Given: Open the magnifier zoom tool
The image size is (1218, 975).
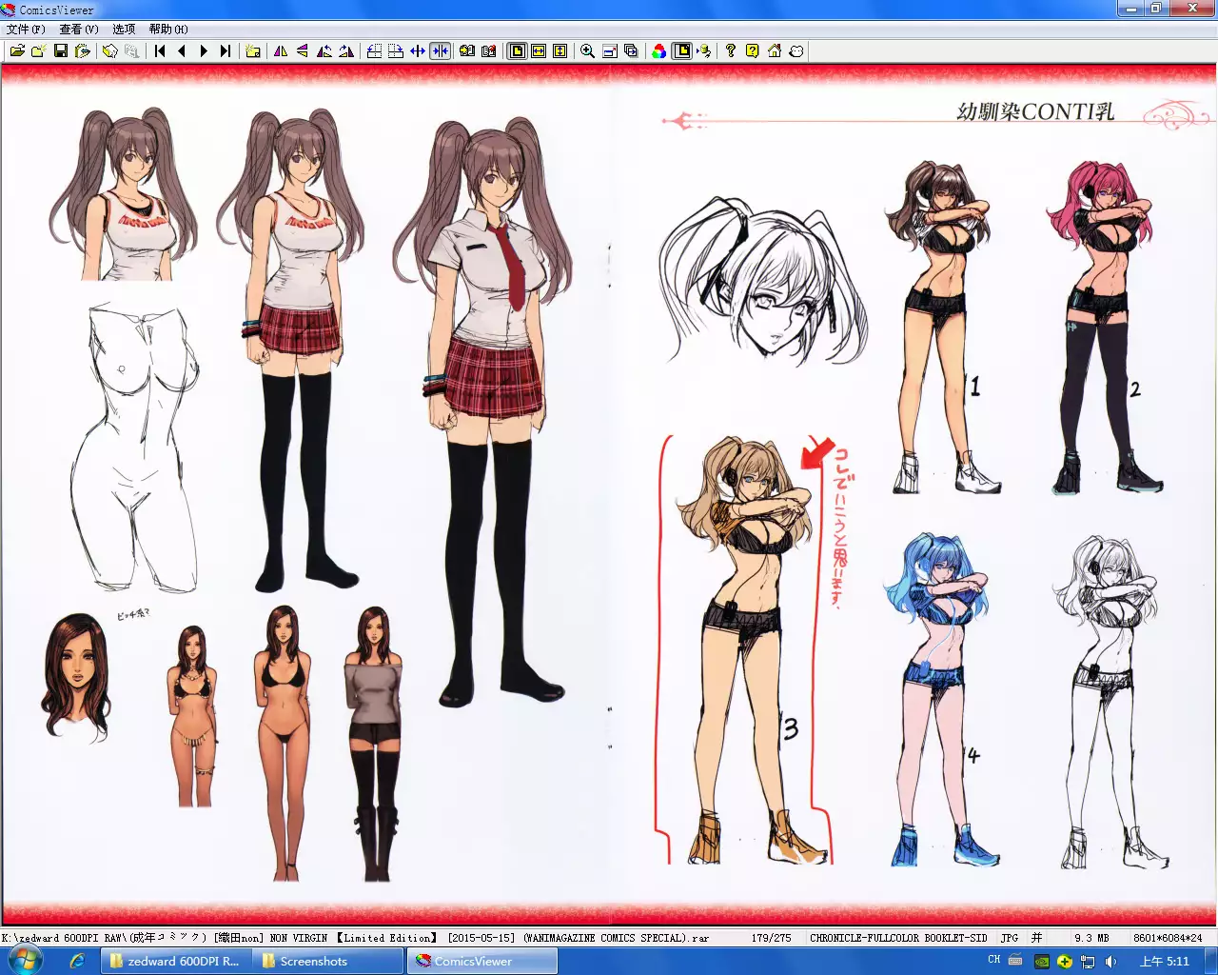Looking at the screenshot, I should [x=588, y=51].
